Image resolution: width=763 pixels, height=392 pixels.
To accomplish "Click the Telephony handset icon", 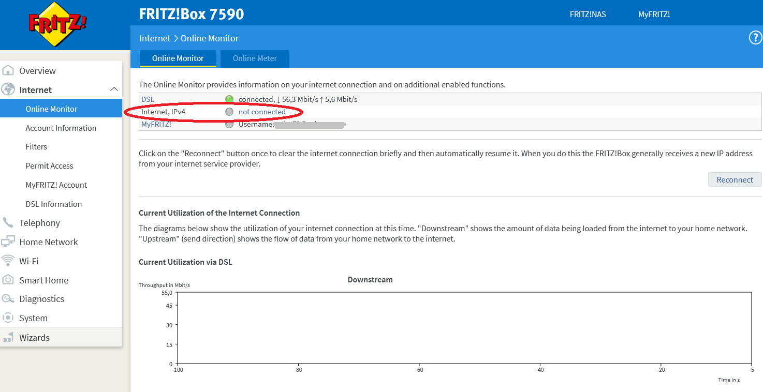I will point(8,222).
